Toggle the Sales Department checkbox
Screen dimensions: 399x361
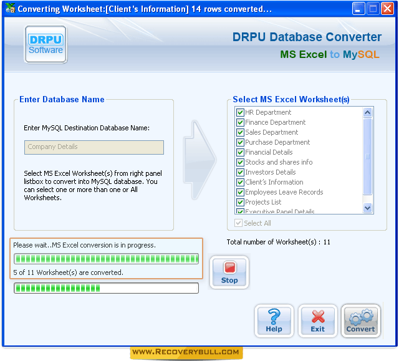[240, 132]
